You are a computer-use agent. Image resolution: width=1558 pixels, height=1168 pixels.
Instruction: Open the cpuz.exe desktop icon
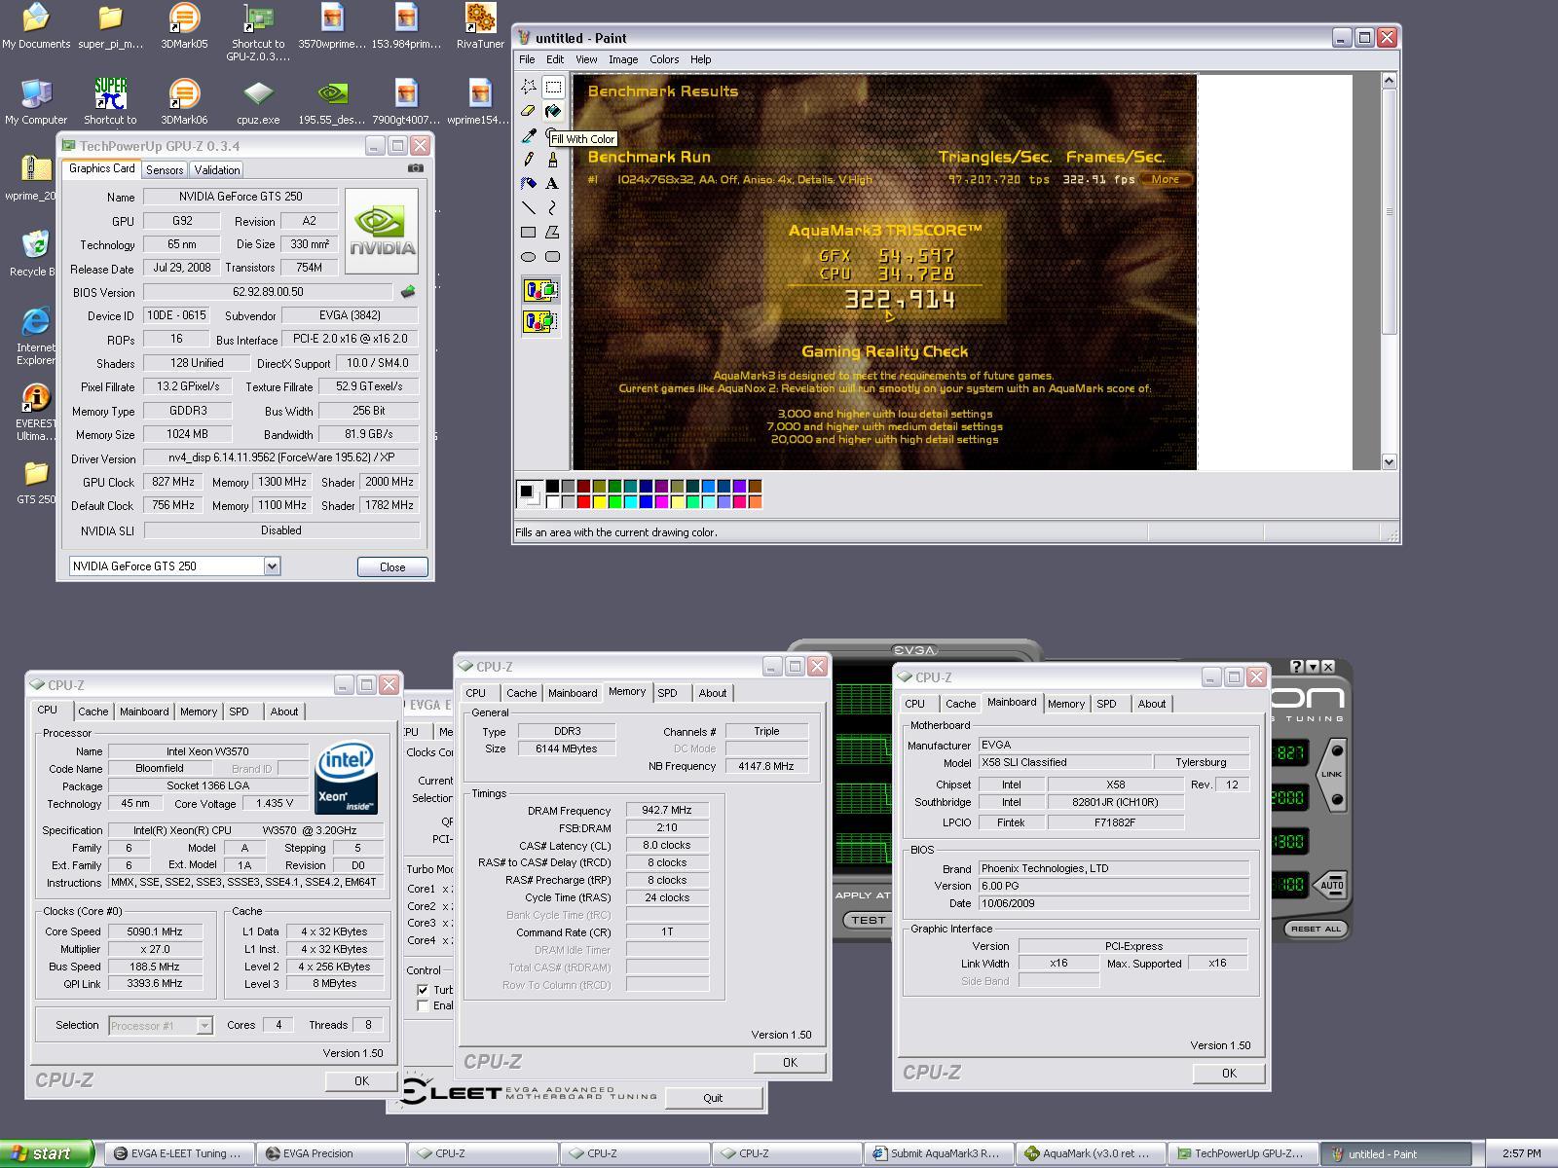tap(258, 102)
